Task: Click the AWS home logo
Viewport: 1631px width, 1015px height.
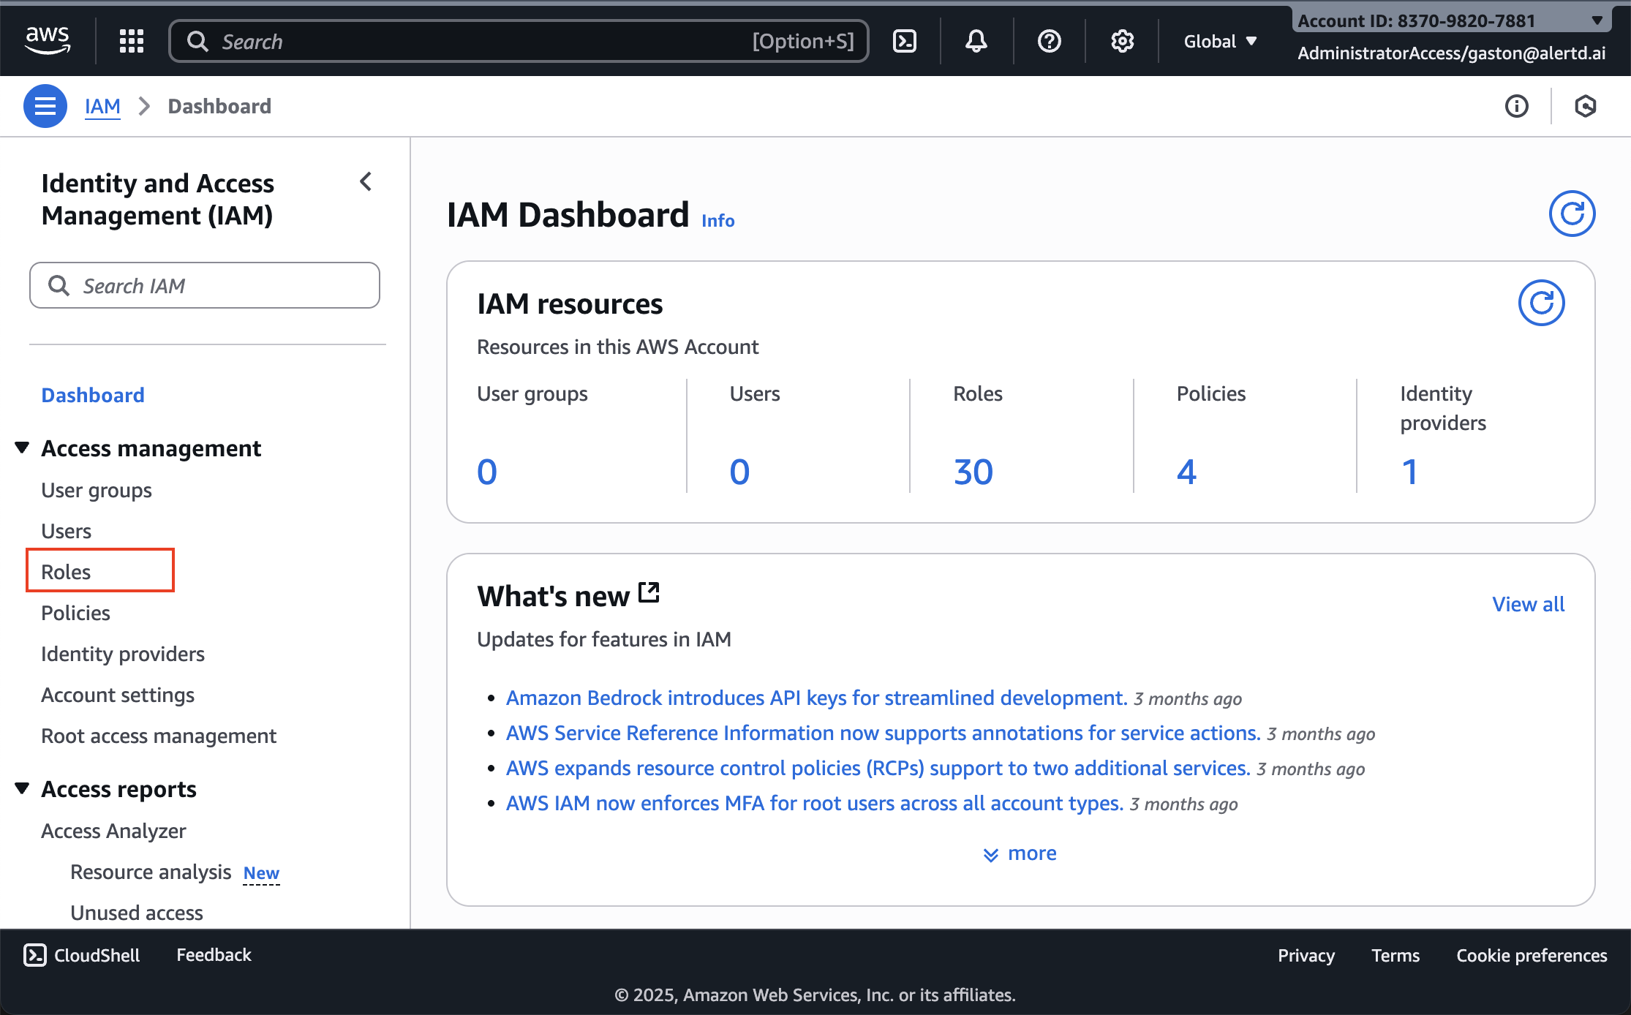Action: point(48,40)
